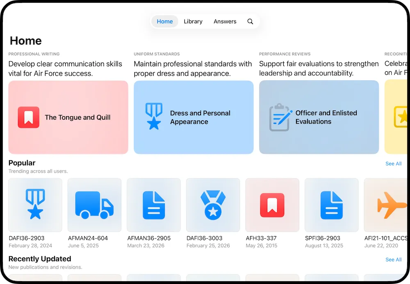Click the DAFI36-2903 publication title
Image resolution: width=410 pixels, height=284 pixels.
pos(27,238)
